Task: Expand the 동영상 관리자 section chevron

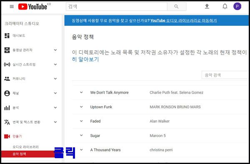Action: pos(55,50)
